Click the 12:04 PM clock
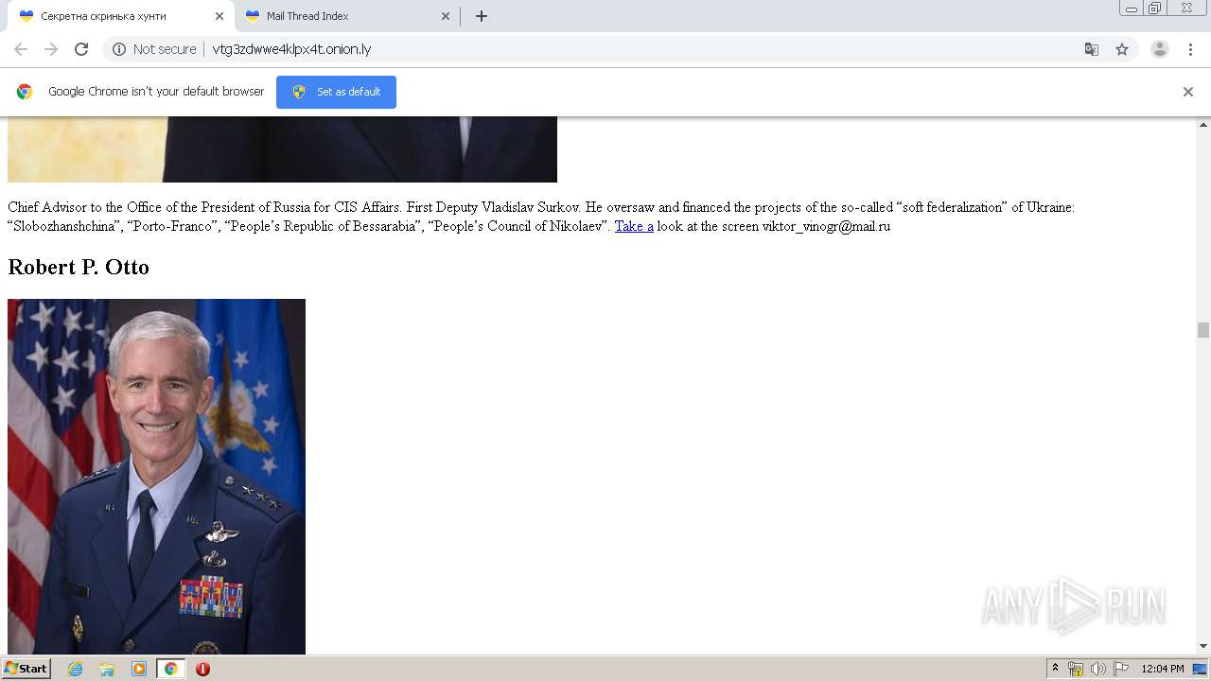This screenshot has height=681, width=1211. tap(1163, 669)
